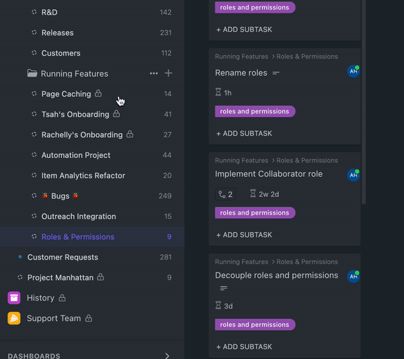Select the Roles & Permissions list
The image size is (404, 359).
(x=77, y=237)
